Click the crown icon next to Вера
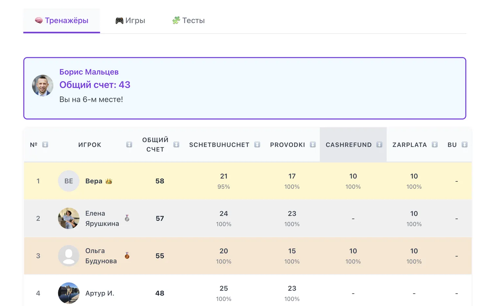493x306 pixels. 109,181
